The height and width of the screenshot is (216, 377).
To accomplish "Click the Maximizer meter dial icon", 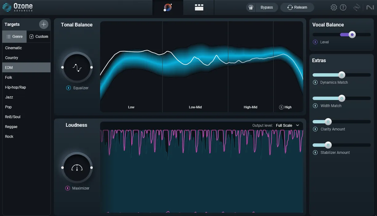I will click(x=77, y=168).
